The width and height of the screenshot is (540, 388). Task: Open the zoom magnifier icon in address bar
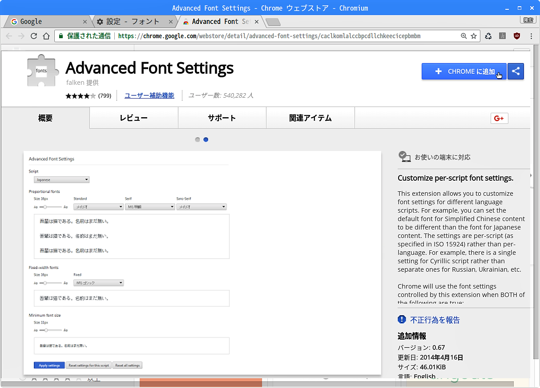coord(464,36)
